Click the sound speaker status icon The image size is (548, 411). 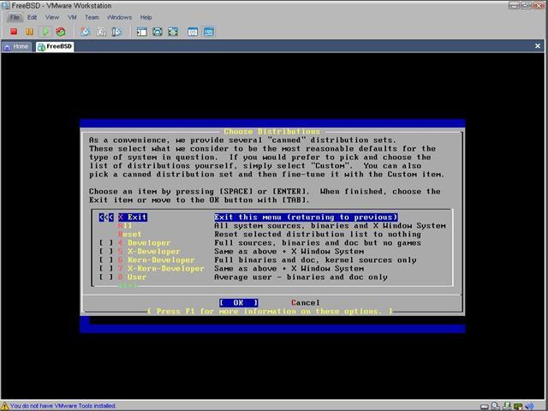pyautogui.click(x=529, y=406)
